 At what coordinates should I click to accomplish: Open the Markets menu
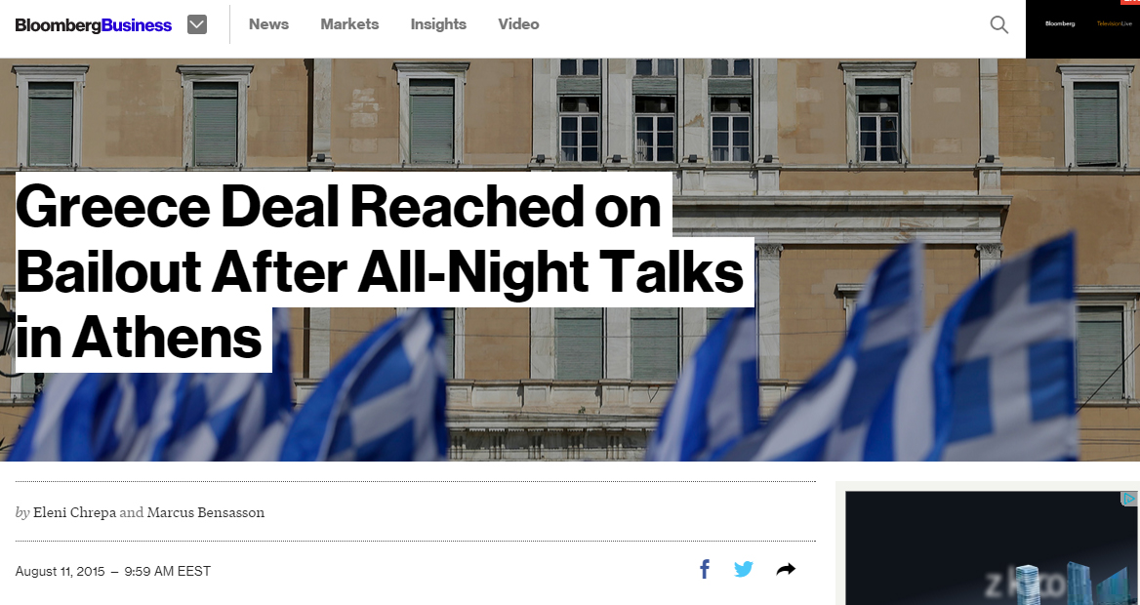(349, 24)
